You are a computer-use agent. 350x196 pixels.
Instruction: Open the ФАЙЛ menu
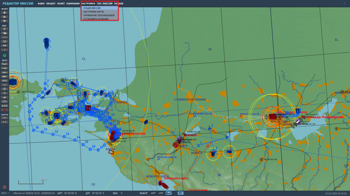click(x=41, y=3)
